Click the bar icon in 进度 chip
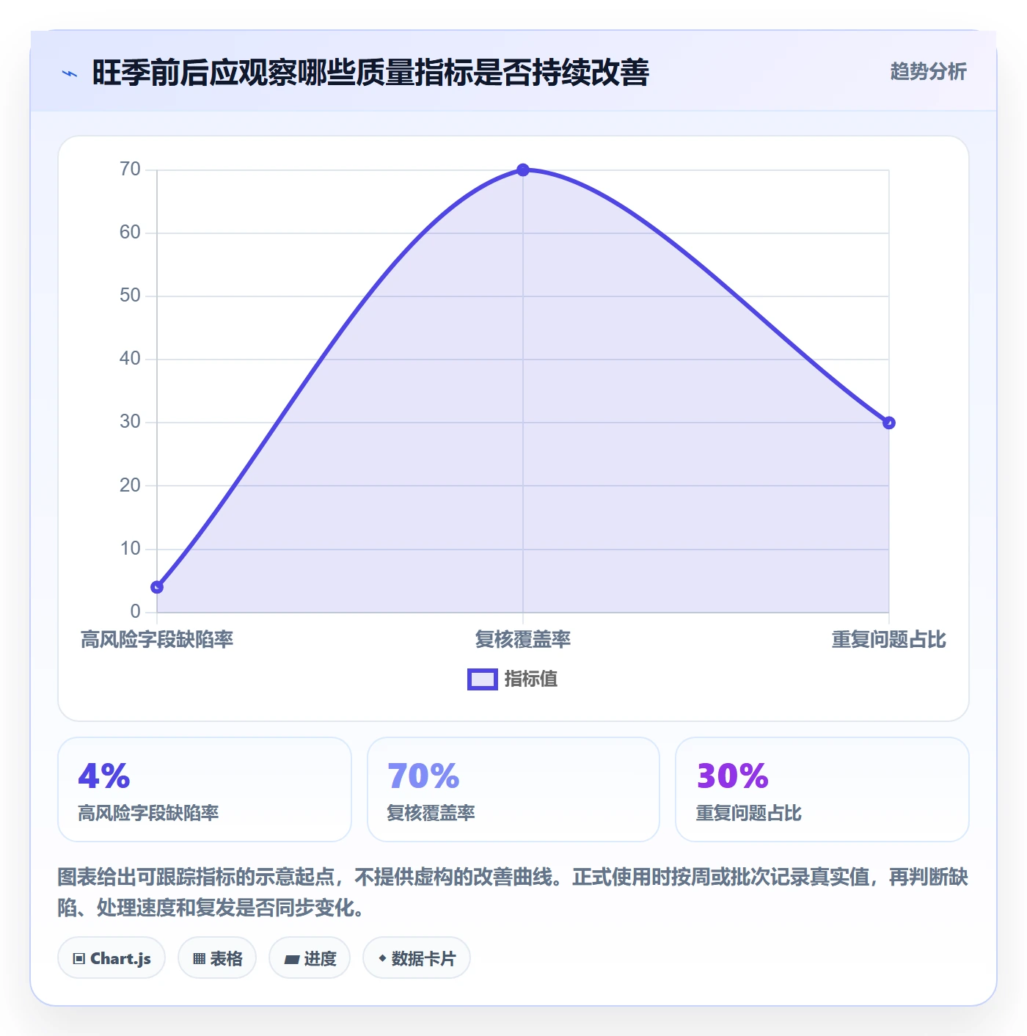The height and width of the screenshot is (1036, 1027). tap(291, 959)
